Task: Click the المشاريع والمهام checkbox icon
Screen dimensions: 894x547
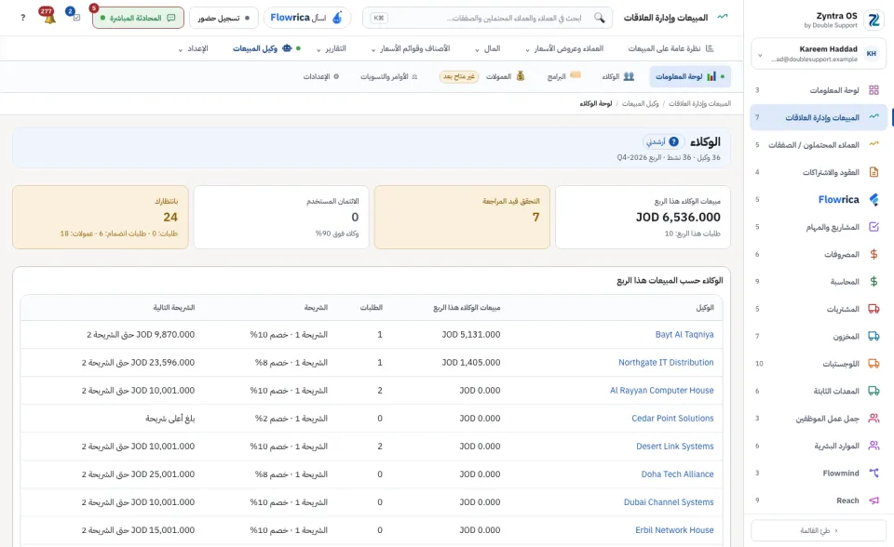Action: click(874, 227)
